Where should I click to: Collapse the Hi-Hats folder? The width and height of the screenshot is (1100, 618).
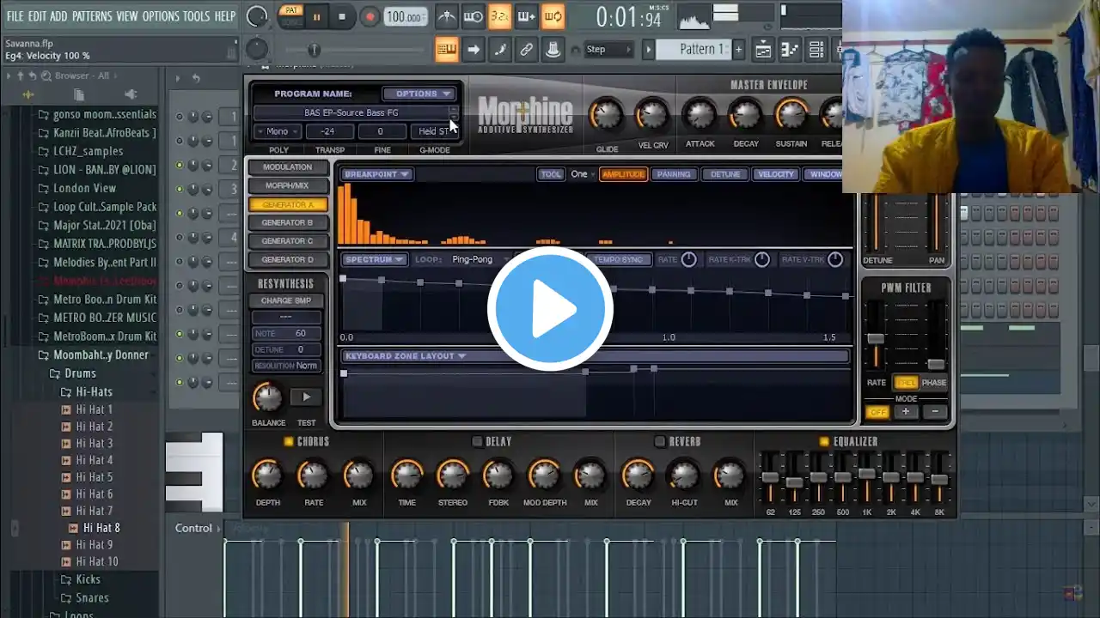pos(93,391)
